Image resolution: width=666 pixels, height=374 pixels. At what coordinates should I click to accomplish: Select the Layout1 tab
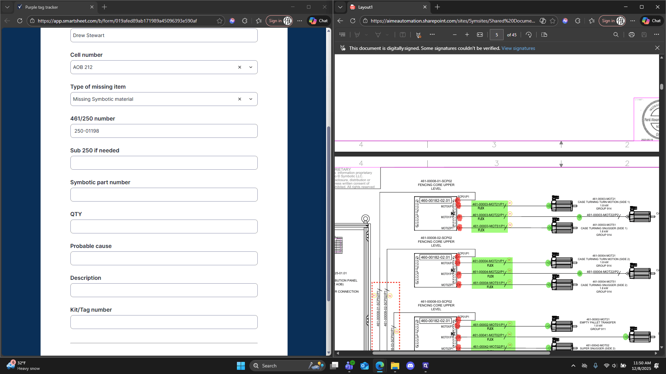pos(388,7)
